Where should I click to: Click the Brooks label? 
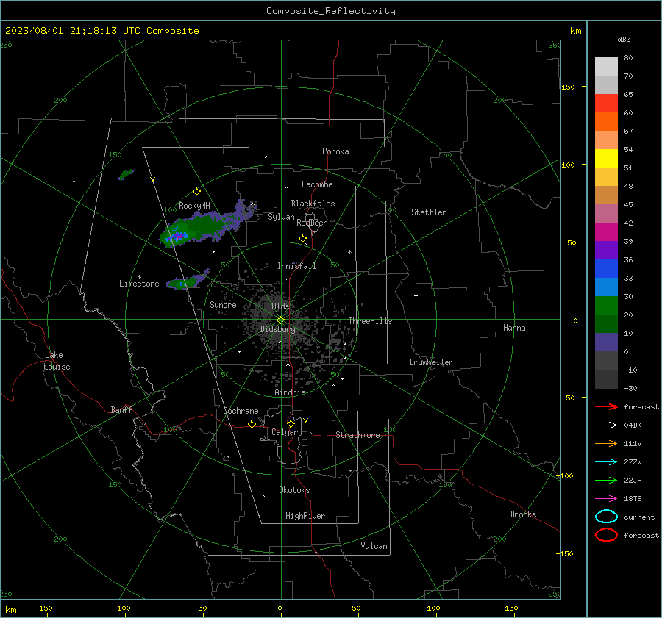(x=523, y=514)
